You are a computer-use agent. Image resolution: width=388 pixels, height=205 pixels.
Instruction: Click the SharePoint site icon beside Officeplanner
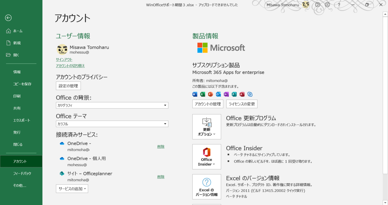click(x=62, y=173)
